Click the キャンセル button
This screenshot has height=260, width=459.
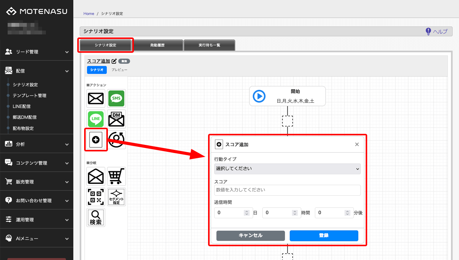[251, 236]
